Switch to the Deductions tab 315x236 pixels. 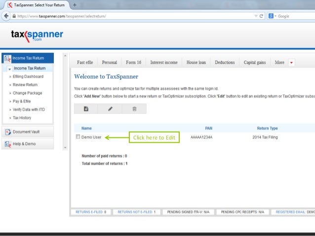[x=225, y=63]
